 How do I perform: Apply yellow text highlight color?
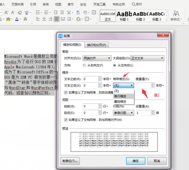8,19
